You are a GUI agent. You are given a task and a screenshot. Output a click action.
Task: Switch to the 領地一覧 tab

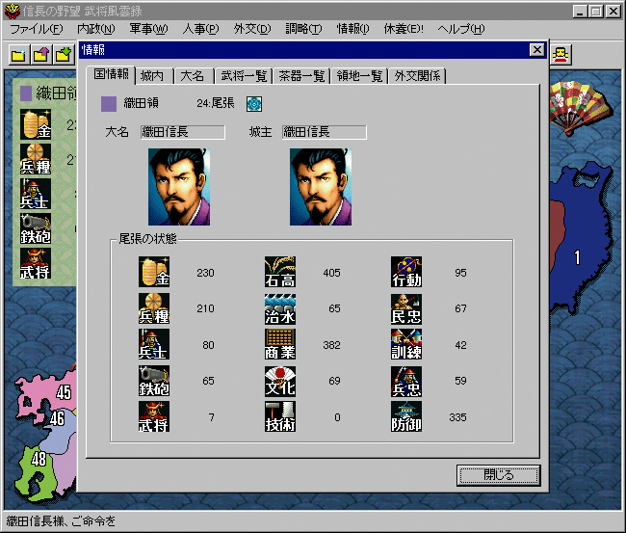point(359,76)
